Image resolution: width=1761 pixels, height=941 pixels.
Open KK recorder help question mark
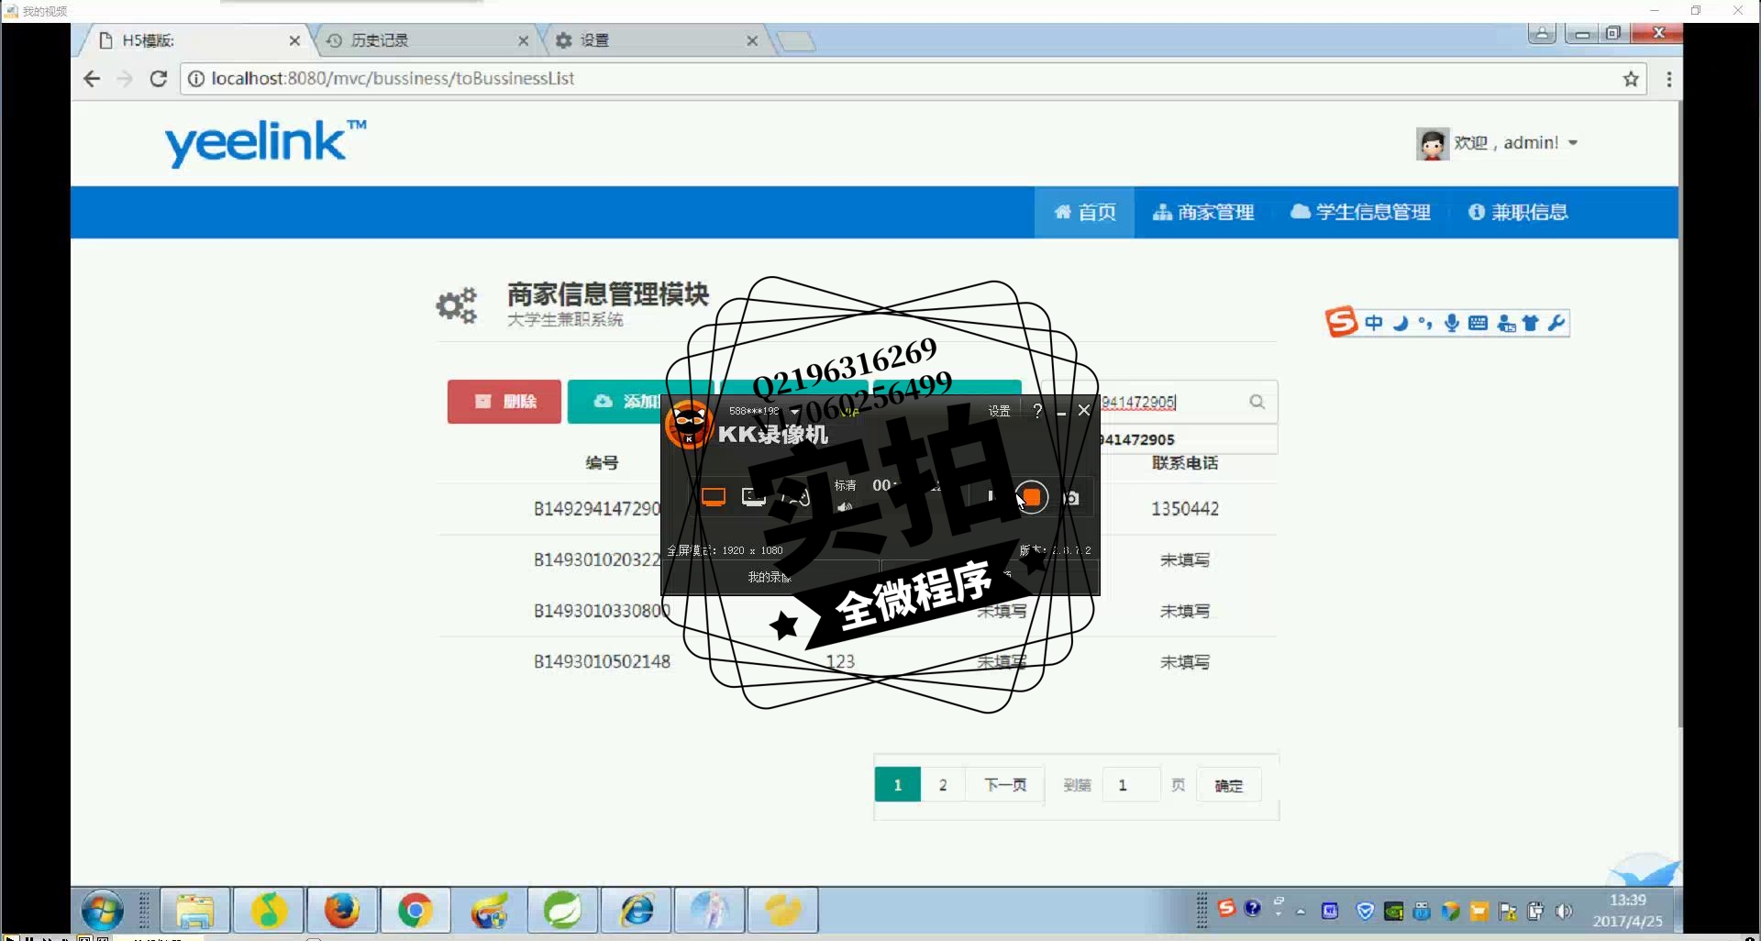click(x=1037, y=411)
